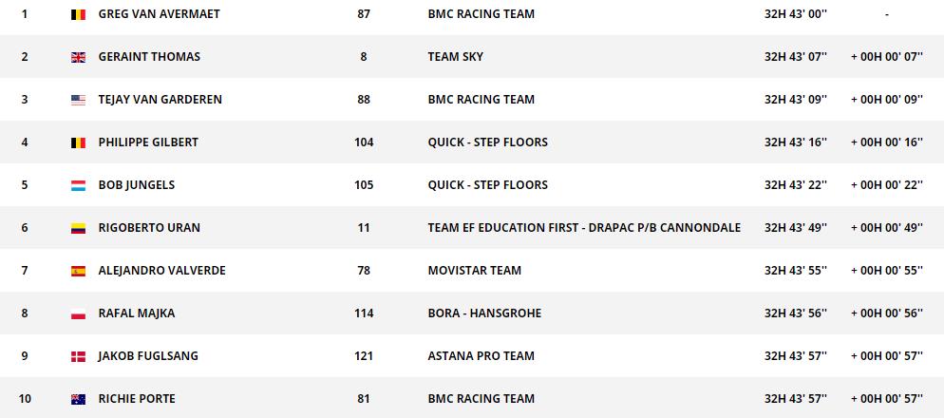Click the USA flag beside Tejay Van Garderen
This screenshot has height=418, width=944.
(x=78, y=100)
